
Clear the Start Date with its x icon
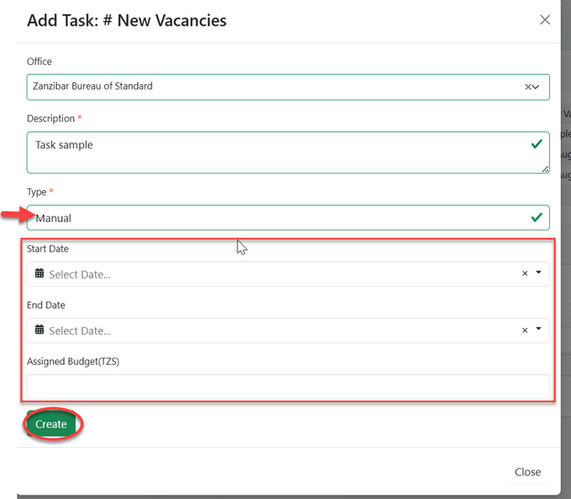point(524,273)
